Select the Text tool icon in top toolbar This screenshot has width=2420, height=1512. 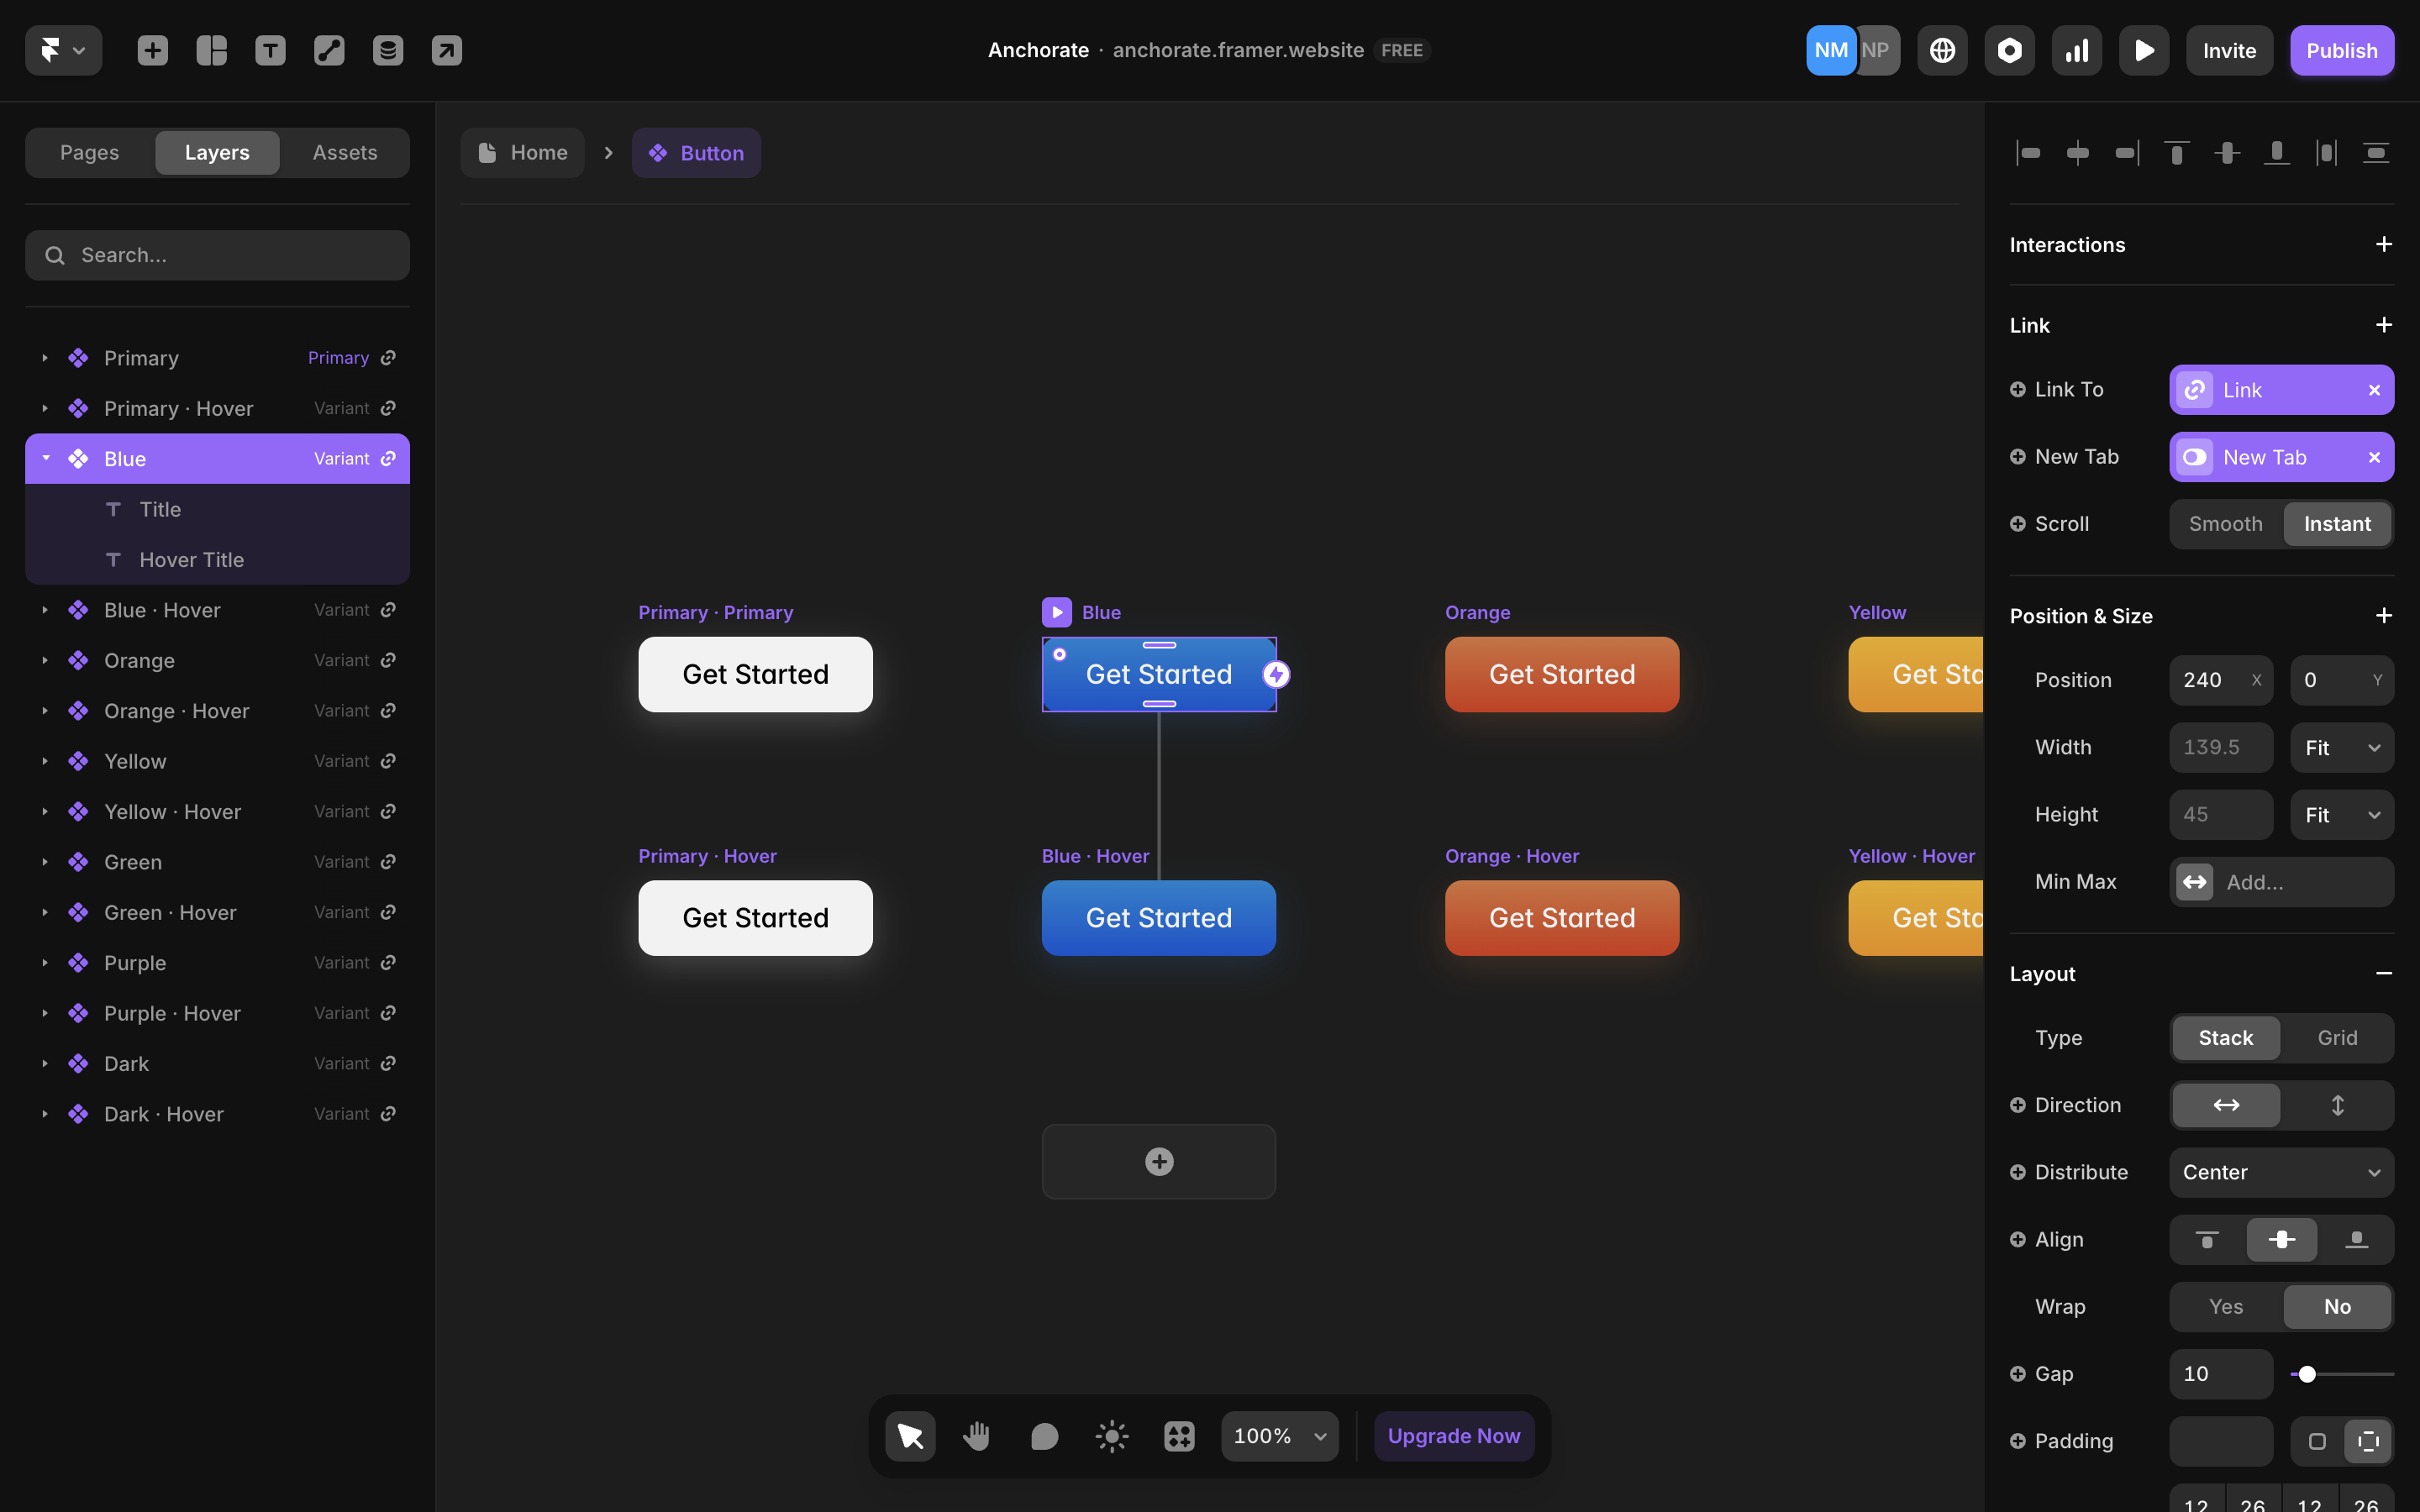(270, 50)
